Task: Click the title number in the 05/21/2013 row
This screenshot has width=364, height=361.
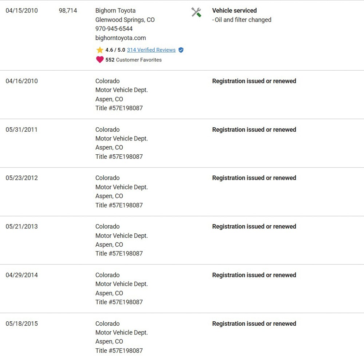Action: [x=119, y=254]
